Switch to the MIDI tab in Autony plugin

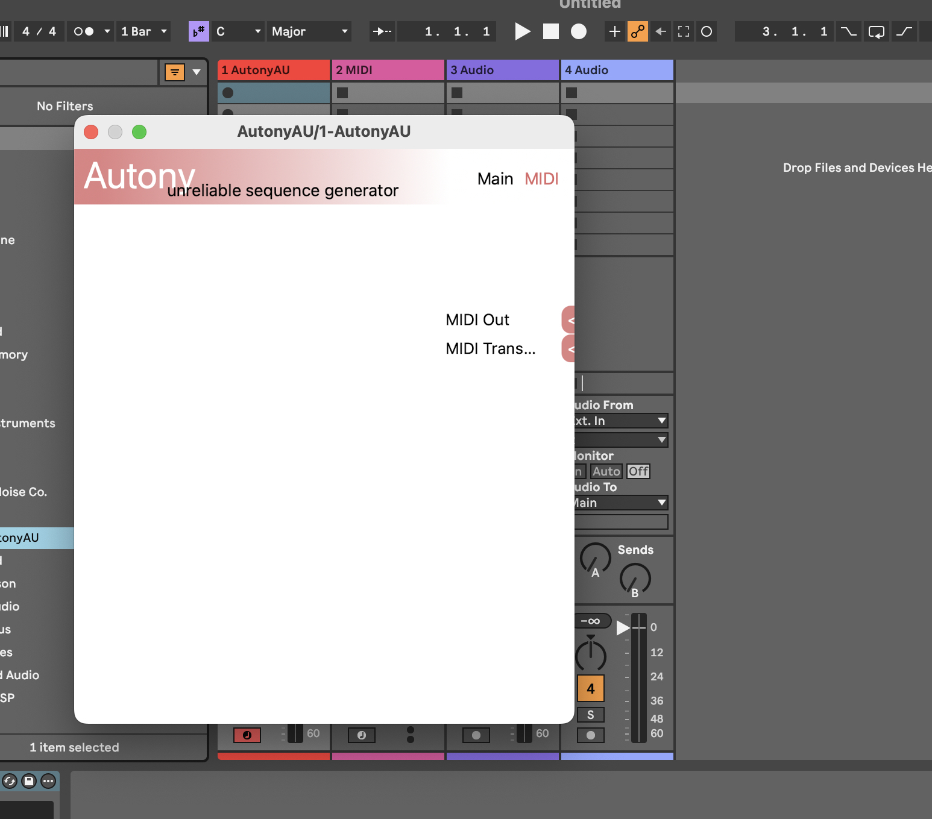point(541,179)
